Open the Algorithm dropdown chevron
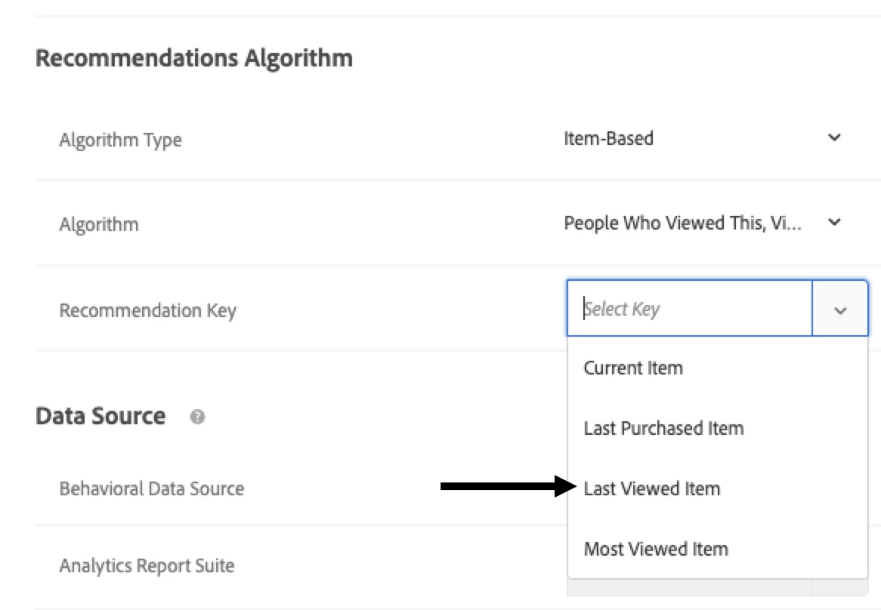Viewport: 881px width, 610px height. [x=834, y=223]
